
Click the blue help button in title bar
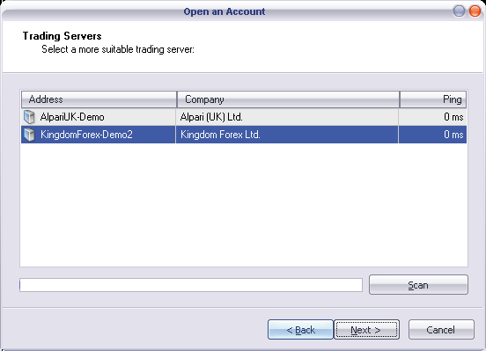[459, 11]
